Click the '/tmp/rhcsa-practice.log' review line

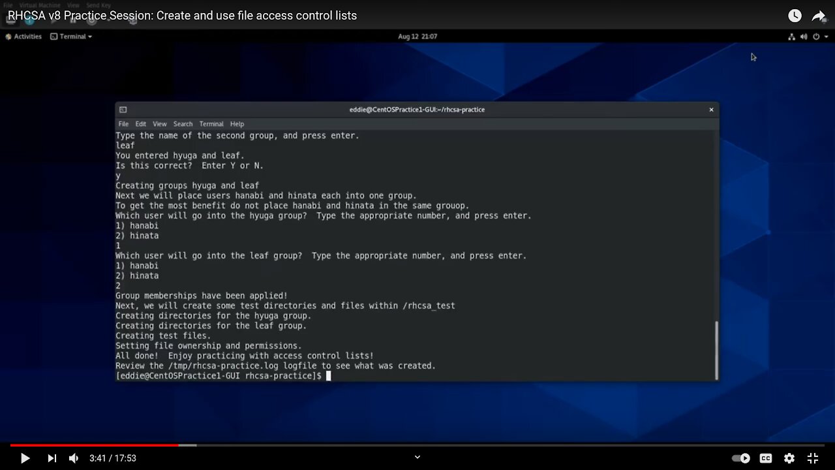tap(275, 366)
